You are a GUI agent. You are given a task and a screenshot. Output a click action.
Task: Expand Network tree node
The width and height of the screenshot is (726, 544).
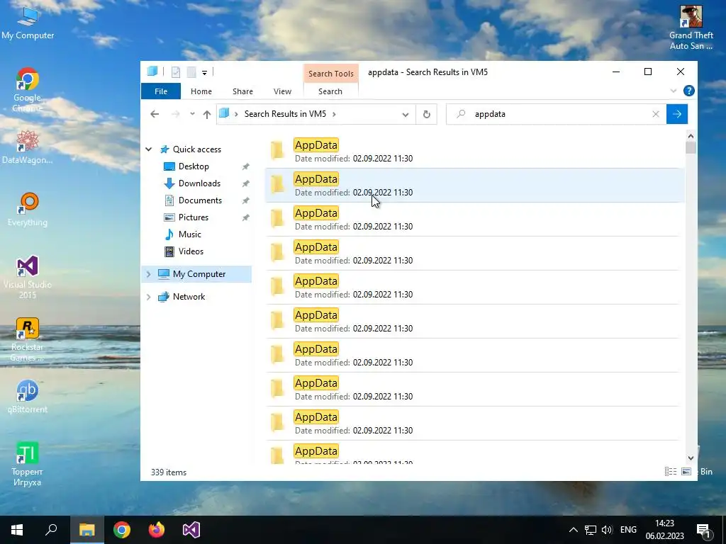149,297
